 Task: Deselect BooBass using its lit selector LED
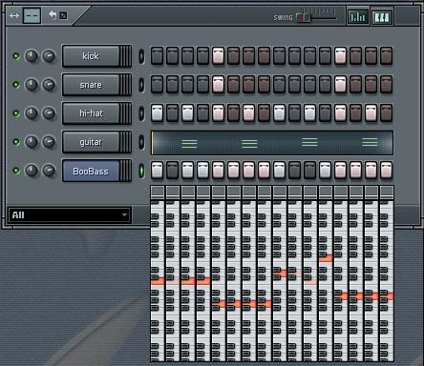click(141, 171)
